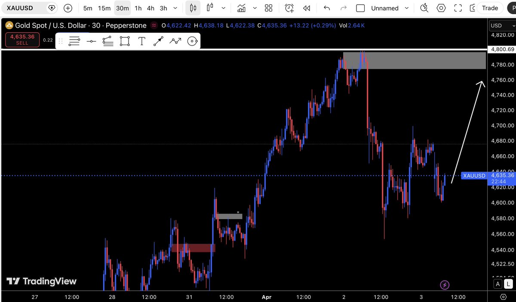Switch to the 1h timeframe

pyautogui.click(x=138, y=8)
